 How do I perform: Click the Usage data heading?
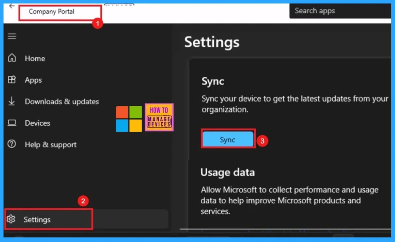(227, 173)
